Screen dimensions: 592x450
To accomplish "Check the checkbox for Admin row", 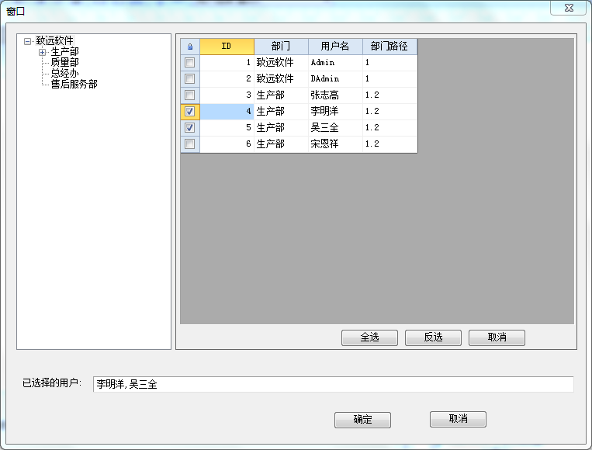I will point(190,62).
